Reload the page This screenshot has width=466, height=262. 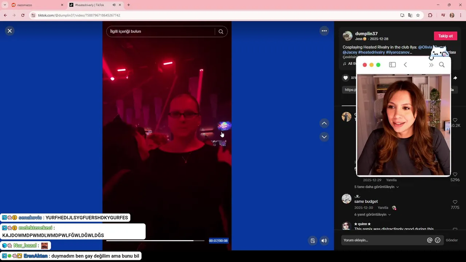pyautogui.click(x=23, y=15)
